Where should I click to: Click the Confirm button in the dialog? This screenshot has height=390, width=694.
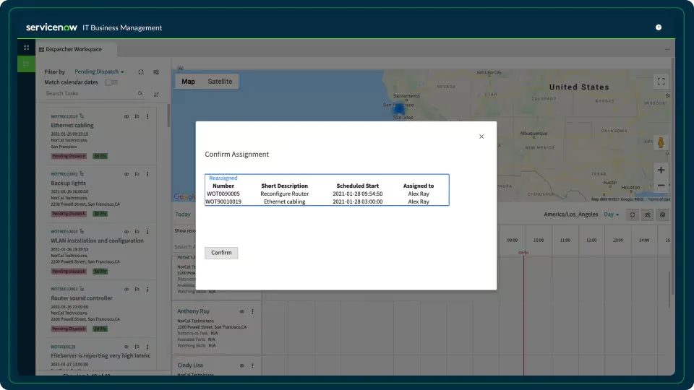[221, 253]
